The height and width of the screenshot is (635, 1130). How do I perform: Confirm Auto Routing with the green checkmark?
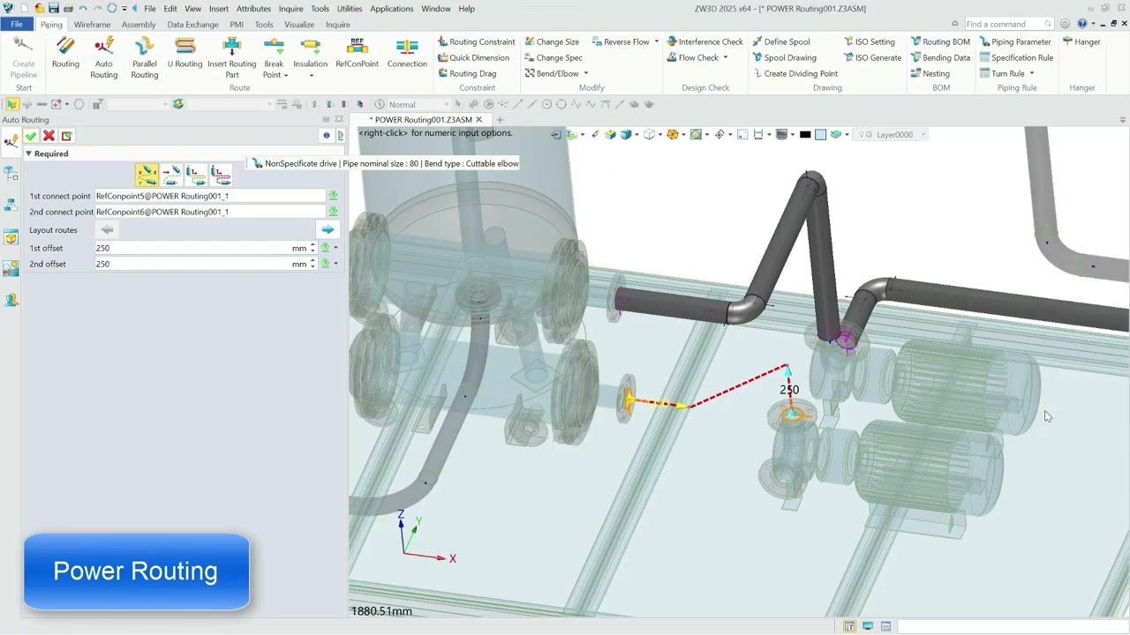(31, 136)
